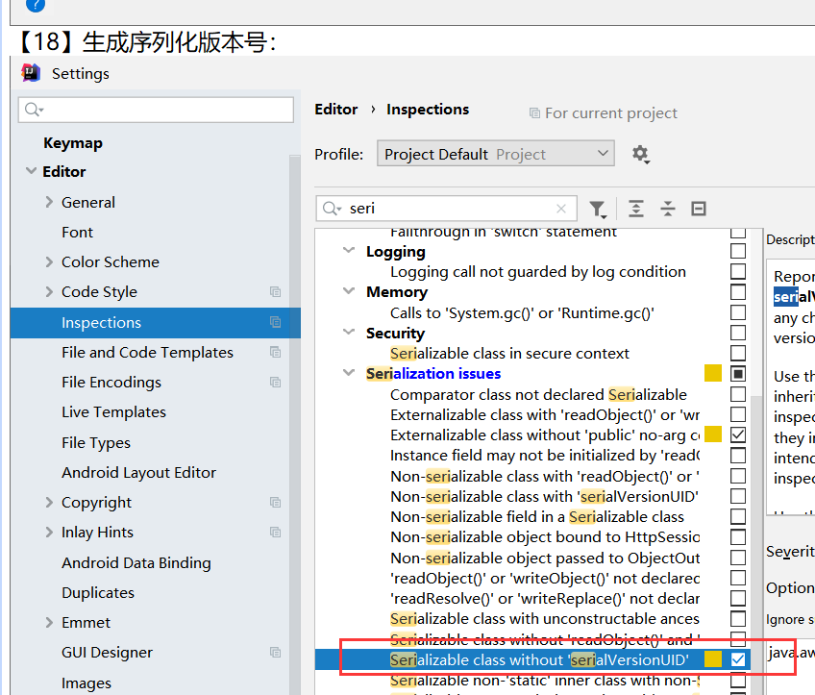The width and height of the screenshot is (815, 695).
Task: Enable 'Comparator class not declared Serializable' checkbox
Action: (738, 394)
